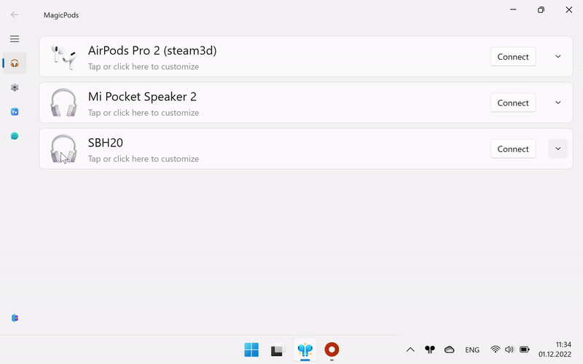Show hidden system tray icons
The height and width of the screenshot is (364, 583).
410,349
